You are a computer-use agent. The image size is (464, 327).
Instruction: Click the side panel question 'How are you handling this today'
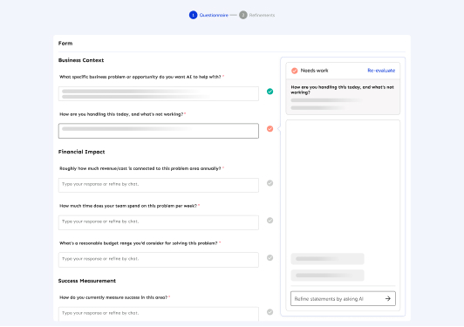click(x=343, y=90)
